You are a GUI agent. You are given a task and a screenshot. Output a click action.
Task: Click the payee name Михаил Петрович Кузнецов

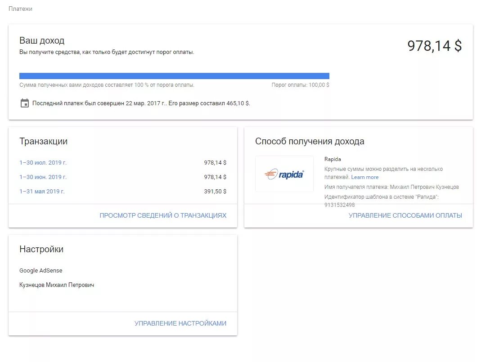point(424,187)
